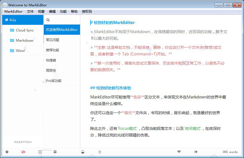Click the red open-folder icon in bottom bar
Screen dimensions: 244x158
[x=23, y=152]
